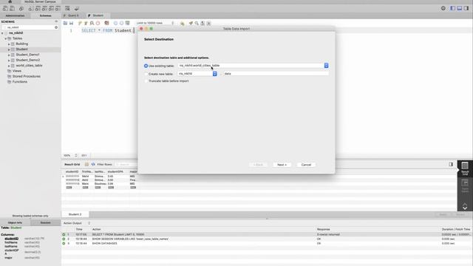This screenshot has width=473, height=266.
Task: Click the create new table toolbar icon
Action: click(x=38, y=8)
